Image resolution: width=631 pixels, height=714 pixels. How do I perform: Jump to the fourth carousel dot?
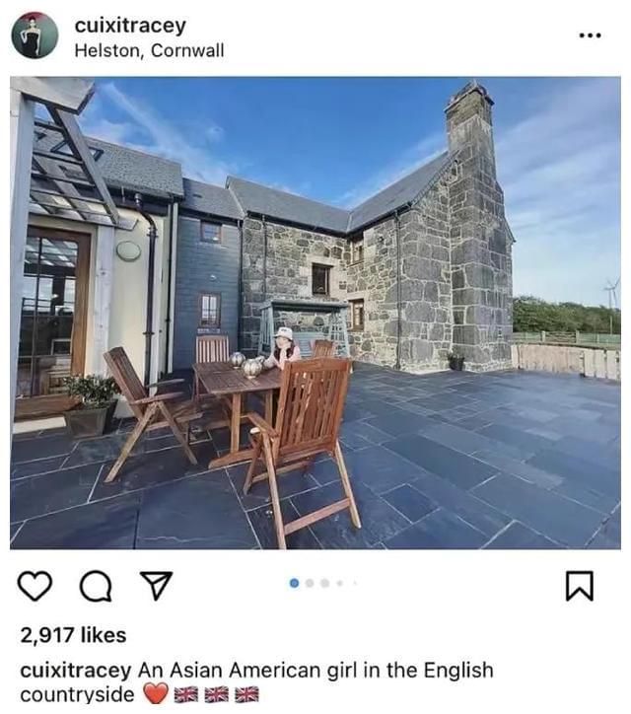(x=339, y=583)
